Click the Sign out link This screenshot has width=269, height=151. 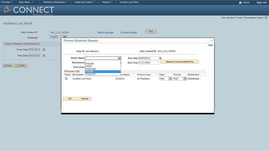tap(261, 3)
